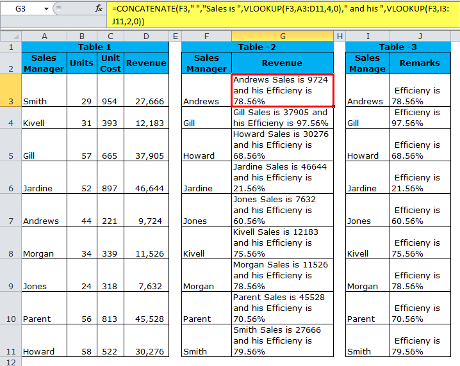Click inside the CONCATENATE formula bar
The image size is (460, 366).
(282, 15)
